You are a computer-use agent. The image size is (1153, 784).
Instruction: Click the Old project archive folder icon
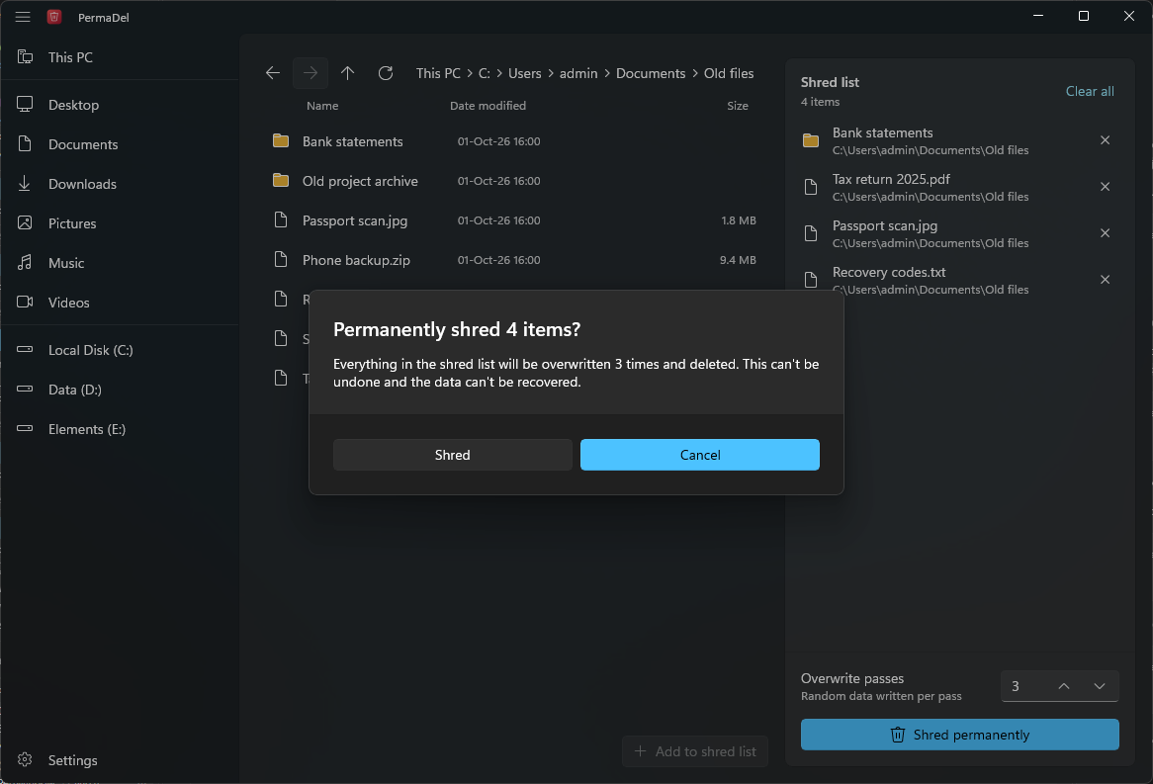280,180
